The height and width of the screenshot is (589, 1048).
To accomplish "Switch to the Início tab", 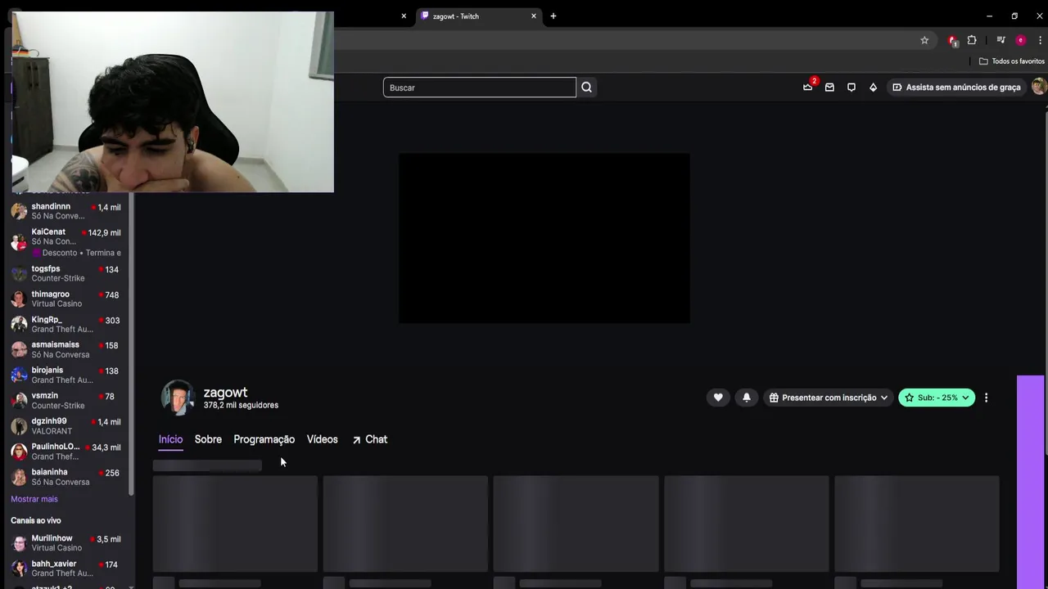I will click(x=170, y=439).
